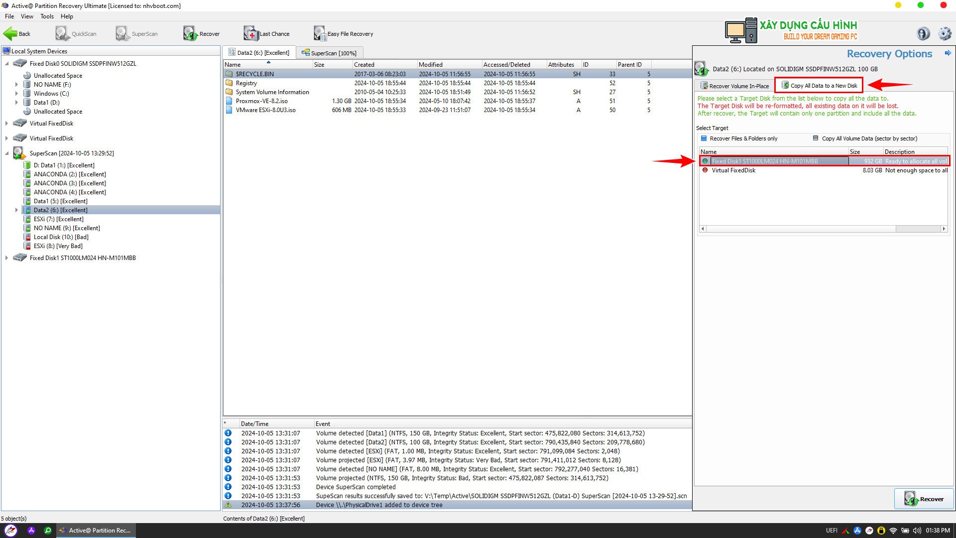Expand Windows (C:) volume node
This screenshot has height=538, width=956.
coord(16,94)
